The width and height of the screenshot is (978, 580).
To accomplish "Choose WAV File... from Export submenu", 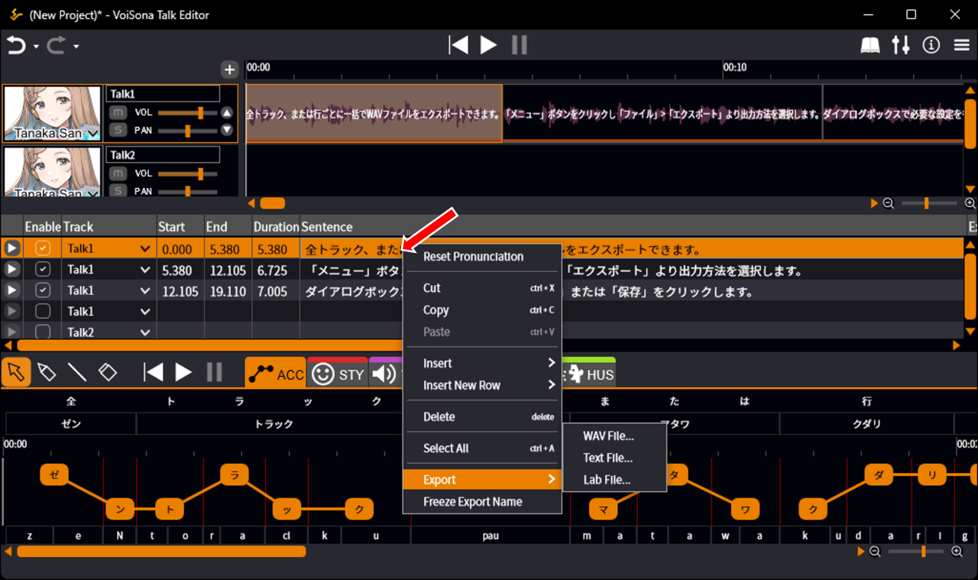I will pyautogui.click(x=608, y=436).
